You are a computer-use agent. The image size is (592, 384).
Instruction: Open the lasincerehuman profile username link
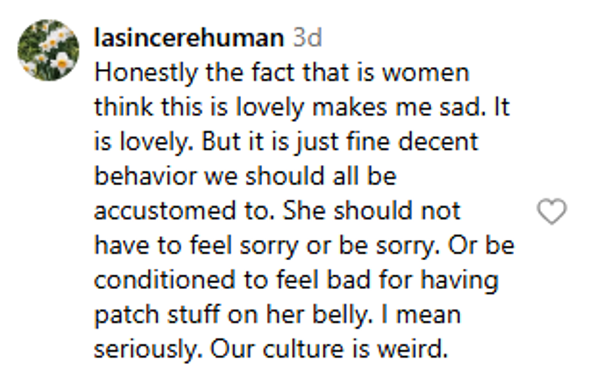tap(189, 39)
